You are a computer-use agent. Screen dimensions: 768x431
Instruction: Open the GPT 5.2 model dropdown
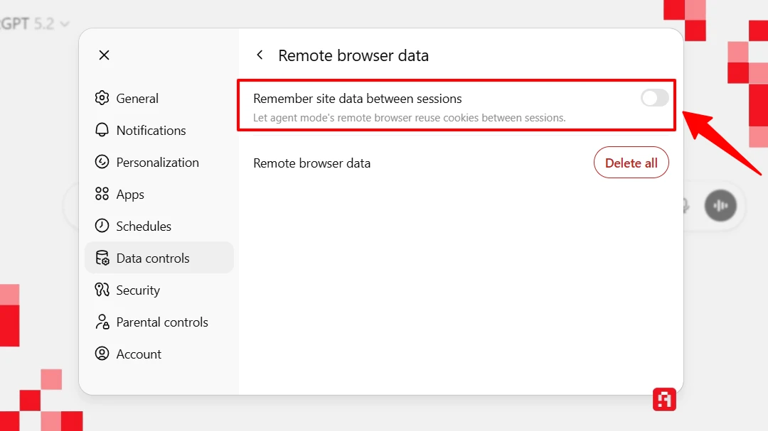coord(34,23)
